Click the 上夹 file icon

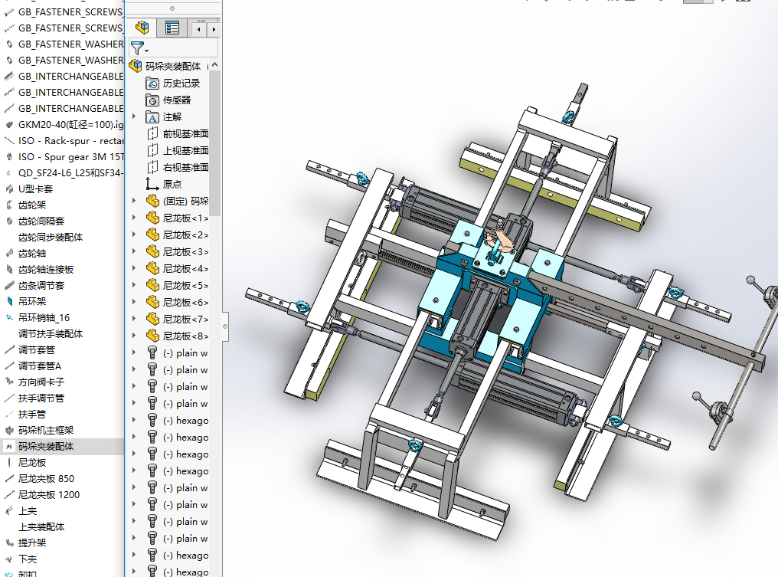point(9,510)
